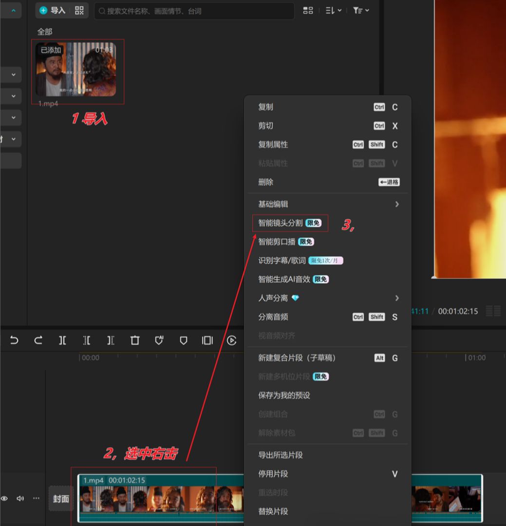Open the filter dropdown next to sort
Viewport: 506px width, 526px height.
(x=360, y=10)
